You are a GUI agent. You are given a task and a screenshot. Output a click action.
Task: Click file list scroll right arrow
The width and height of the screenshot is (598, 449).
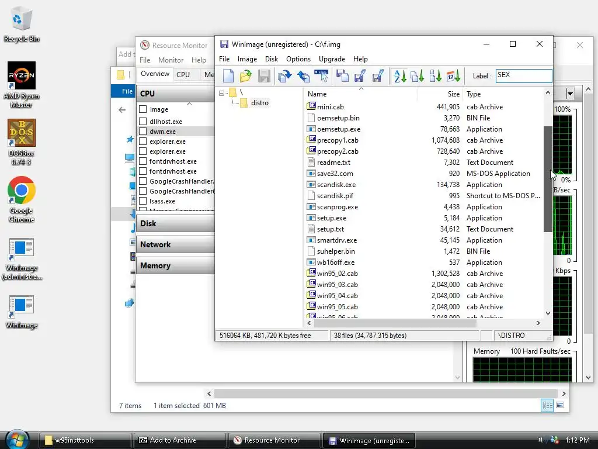[x=538, y=323]
